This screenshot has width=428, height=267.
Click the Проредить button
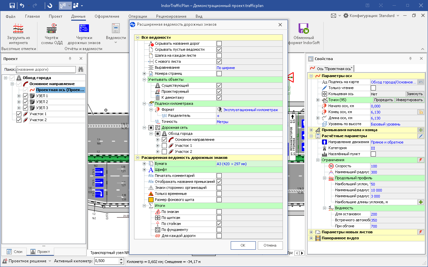384,100
